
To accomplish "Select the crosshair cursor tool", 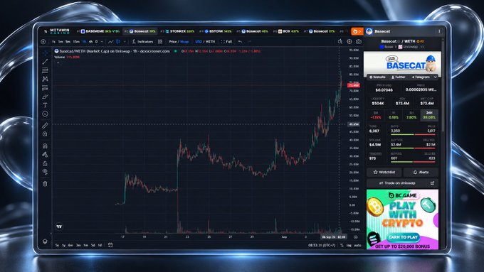I will click(45, 53).
